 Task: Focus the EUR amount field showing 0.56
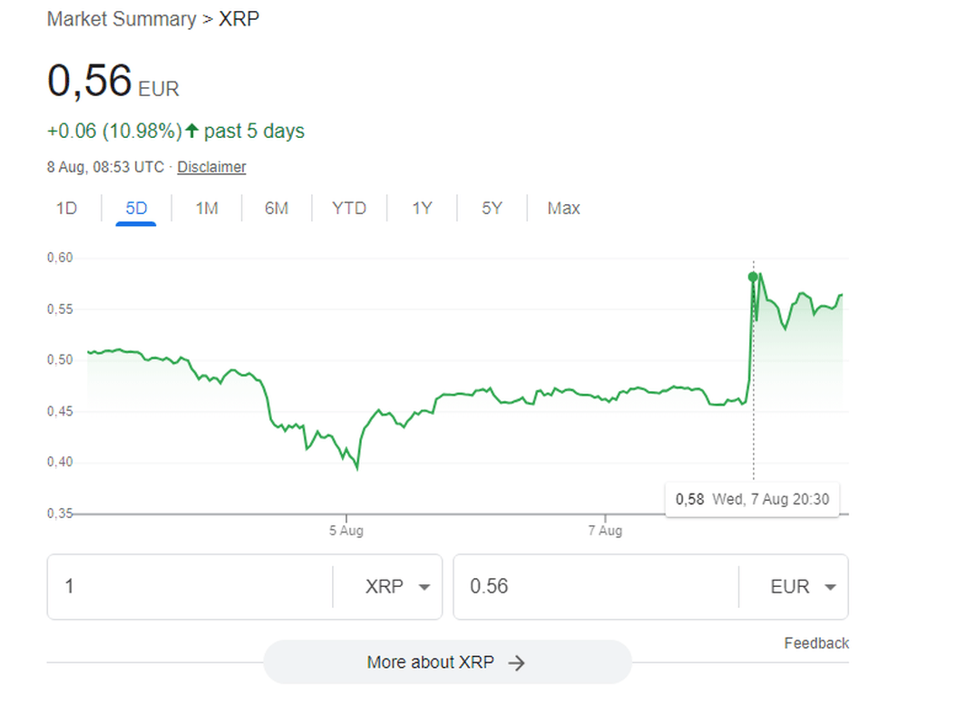pyautogui.click(x=596, y=587)
